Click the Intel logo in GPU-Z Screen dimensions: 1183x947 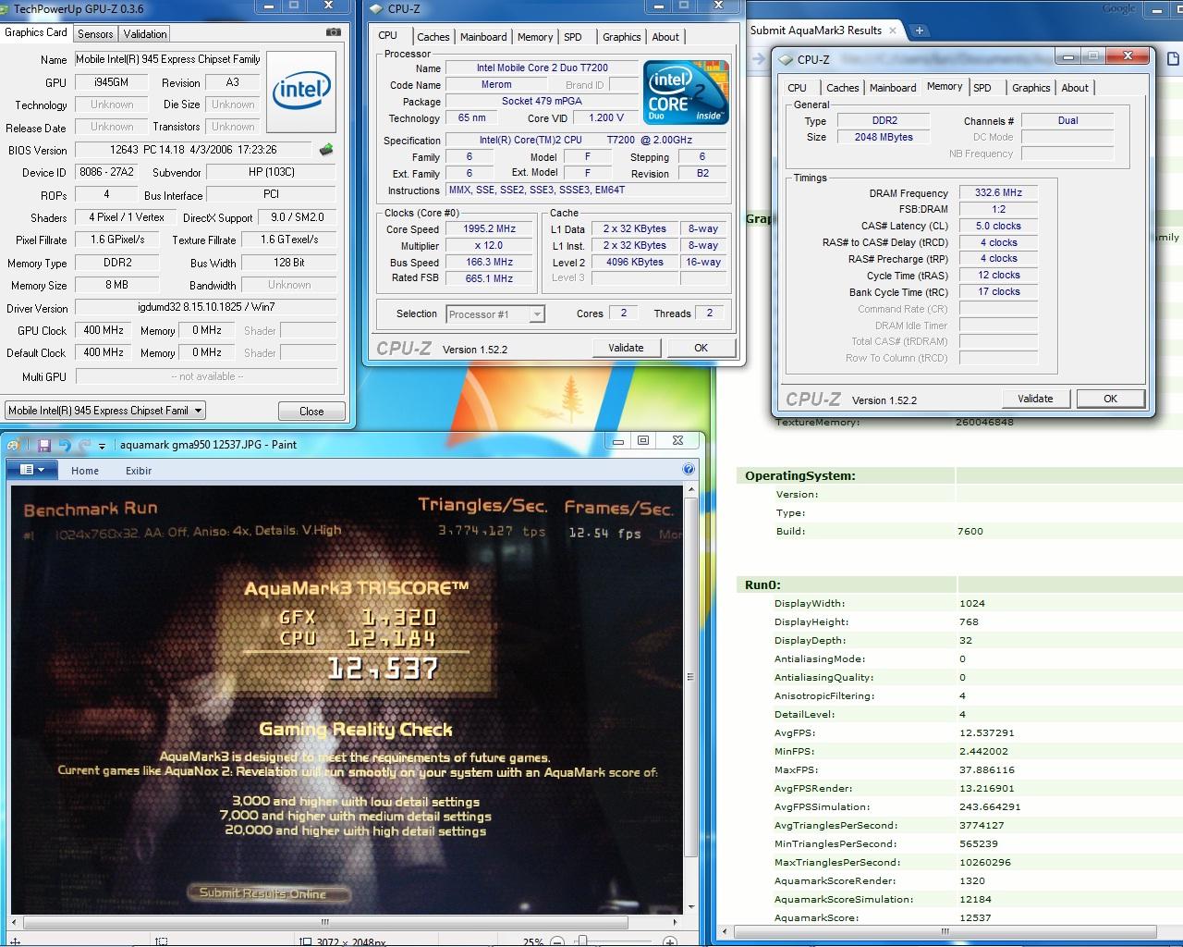pyautogui.click(x=301, y=90)
